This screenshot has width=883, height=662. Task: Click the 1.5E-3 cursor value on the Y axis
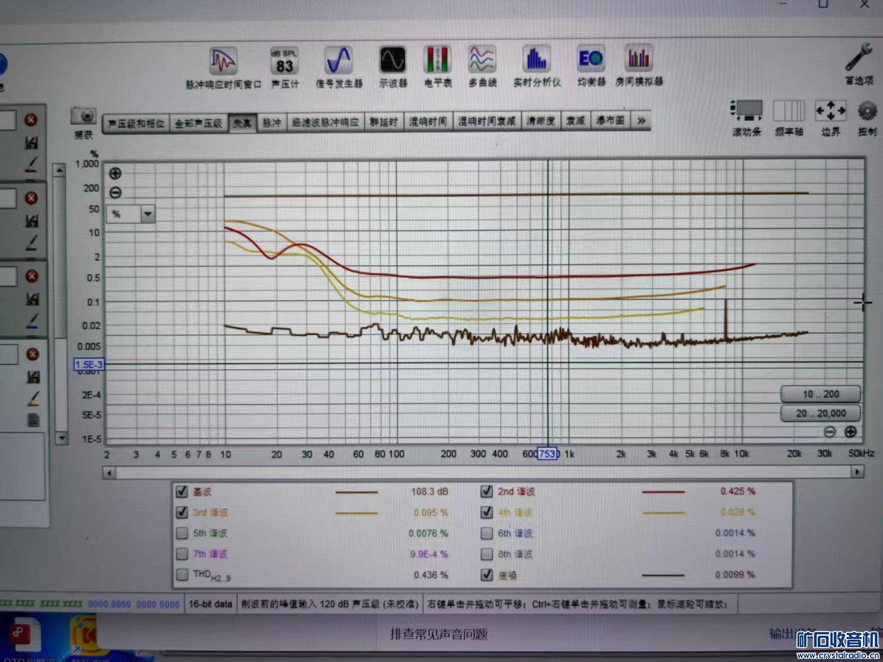click(x=89, y=364)
